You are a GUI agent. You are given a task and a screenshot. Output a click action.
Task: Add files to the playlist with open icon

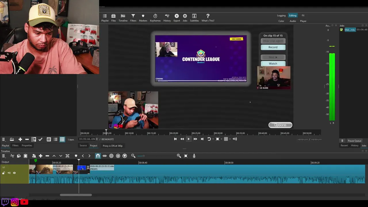click(x=12, y=139)
